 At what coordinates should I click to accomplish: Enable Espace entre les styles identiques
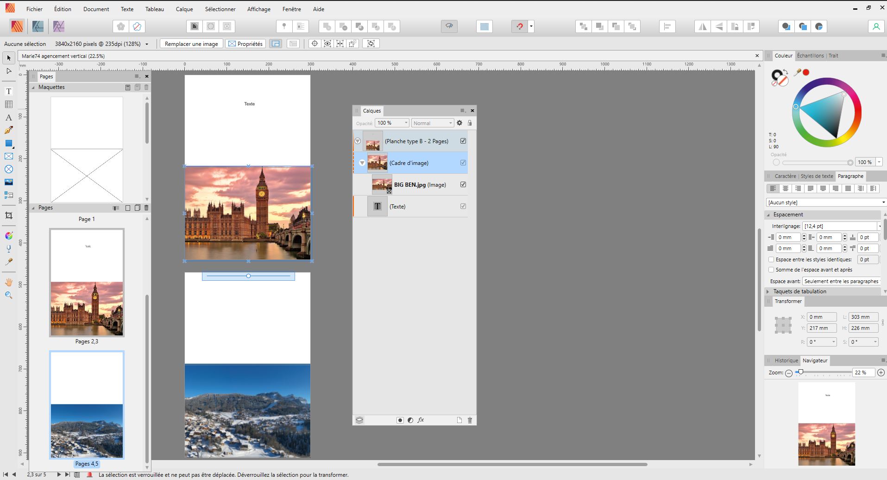point(771,259)
